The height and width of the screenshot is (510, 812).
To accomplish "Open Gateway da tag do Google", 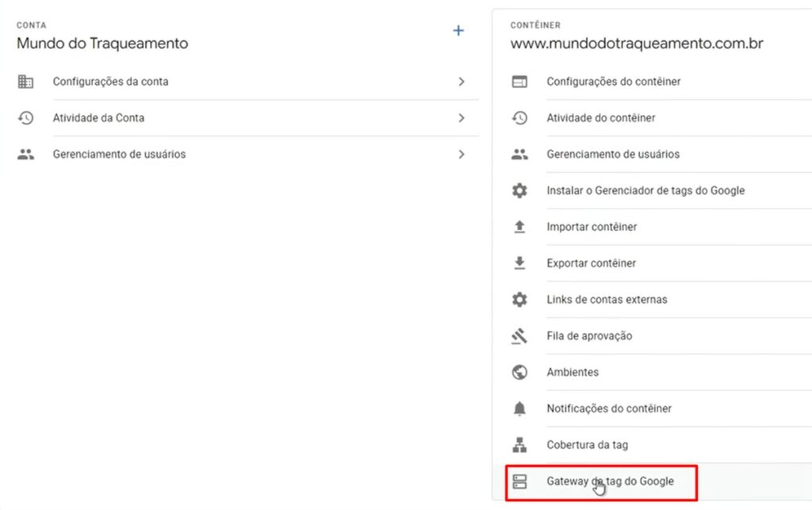I will point(610,481).
